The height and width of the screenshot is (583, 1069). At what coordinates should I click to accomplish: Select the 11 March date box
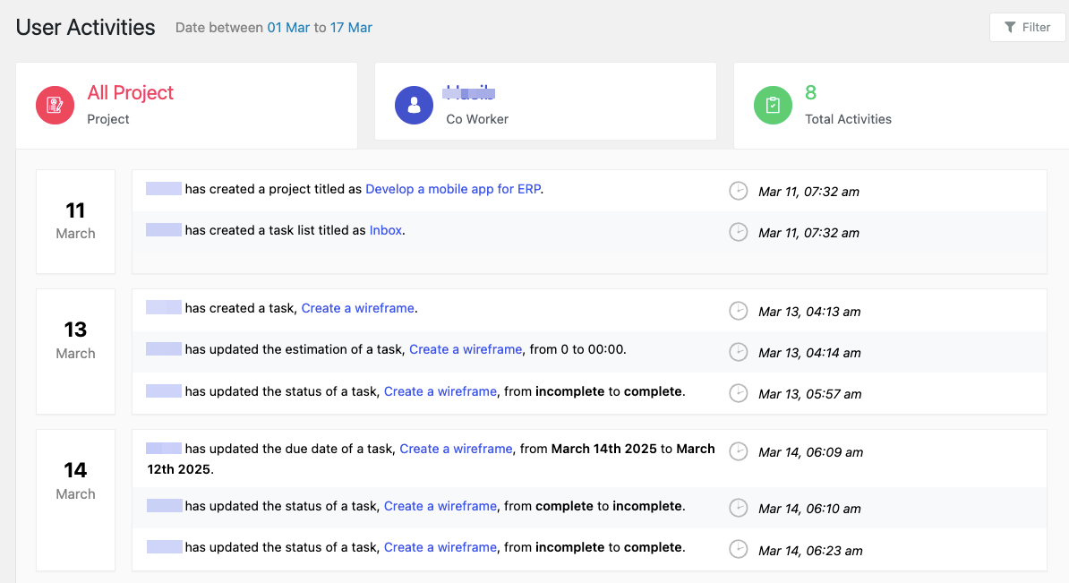point(76,220)
